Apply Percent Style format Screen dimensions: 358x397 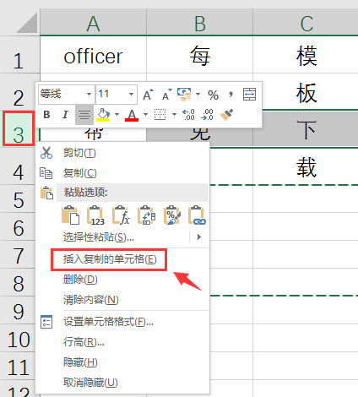(213, 95)
